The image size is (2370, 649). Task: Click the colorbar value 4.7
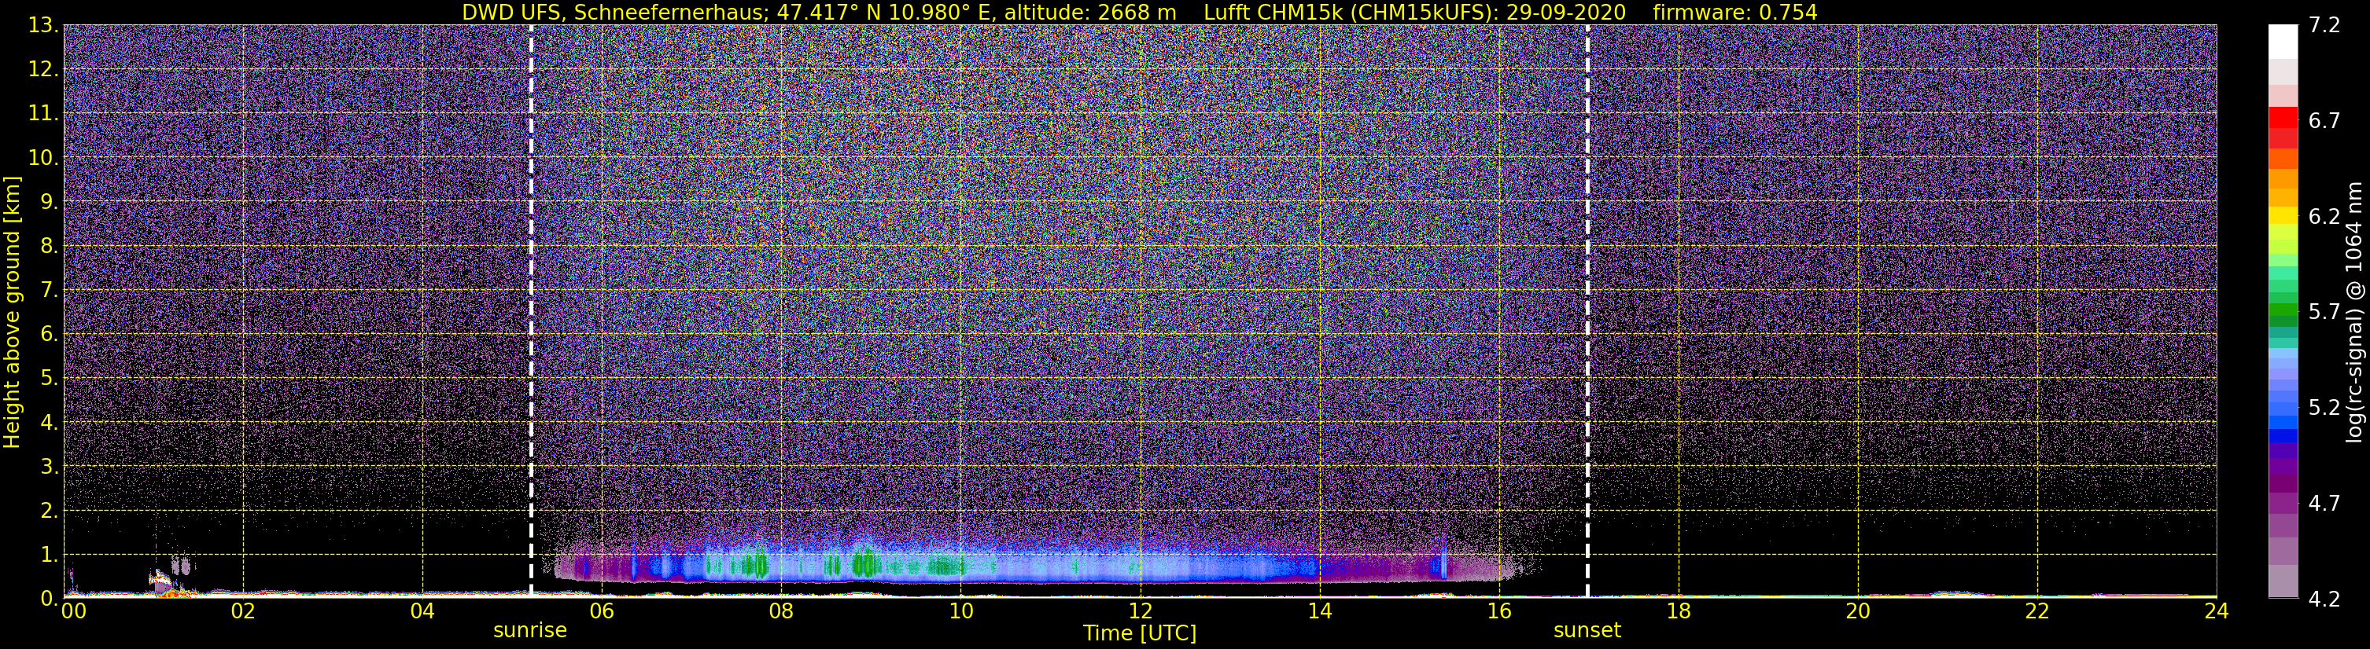pos(2324,504)
